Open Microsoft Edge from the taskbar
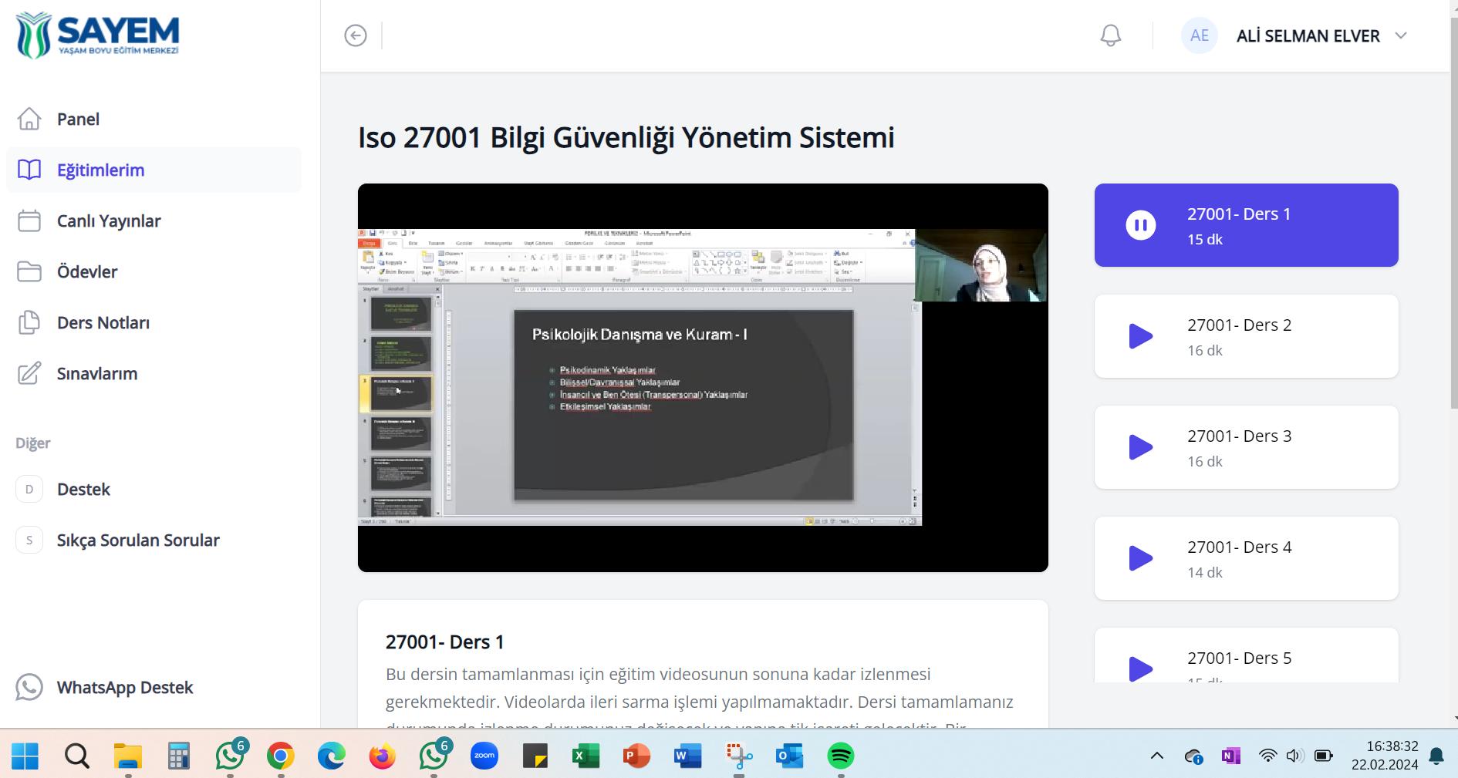The height and width of the screenshot is (778, 1458). [332, 756]
